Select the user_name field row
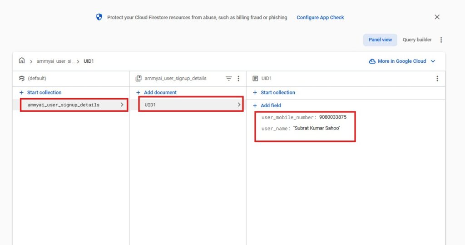 click(301, 129)
